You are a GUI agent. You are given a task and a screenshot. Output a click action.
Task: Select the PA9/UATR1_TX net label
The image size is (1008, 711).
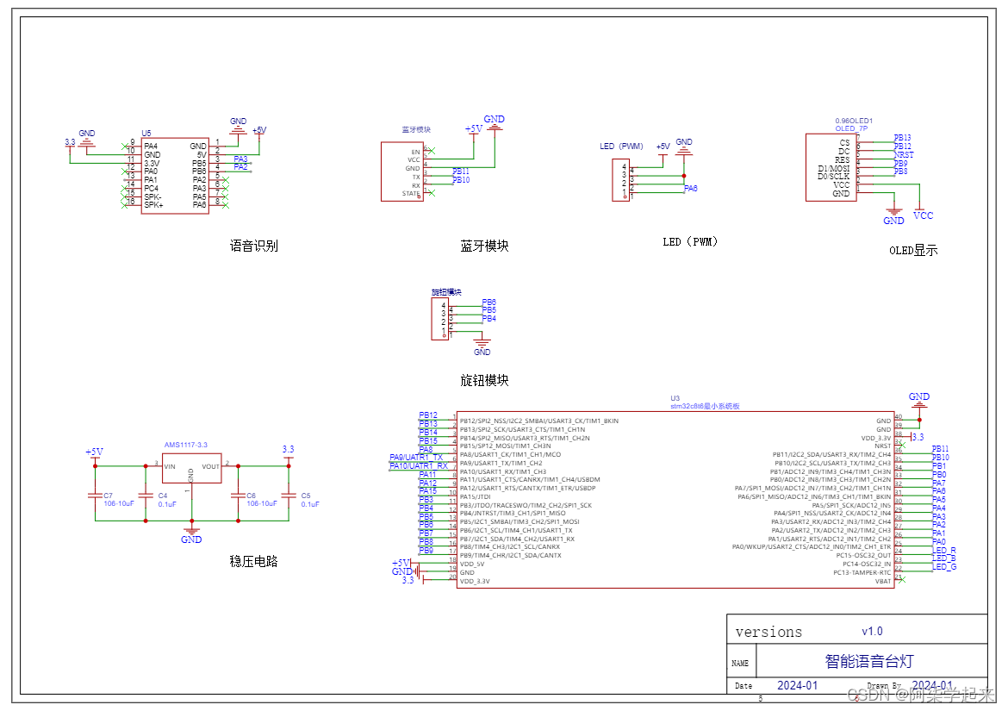pyautogui.click(x=416, y=457)
